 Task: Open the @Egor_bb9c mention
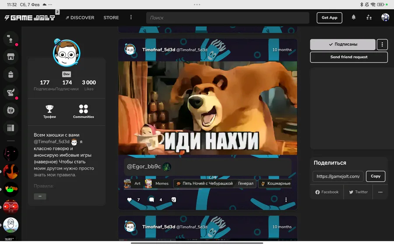click(144, 166)
